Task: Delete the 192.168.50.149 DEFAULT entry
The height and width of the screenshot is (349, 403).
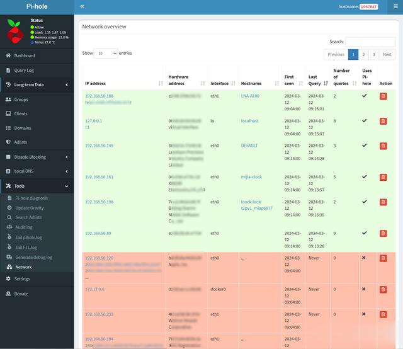Action: (x=383, y=146)
